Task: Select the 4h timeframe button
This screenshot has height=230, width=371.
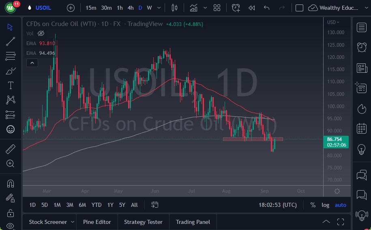Action: [130, 8]
